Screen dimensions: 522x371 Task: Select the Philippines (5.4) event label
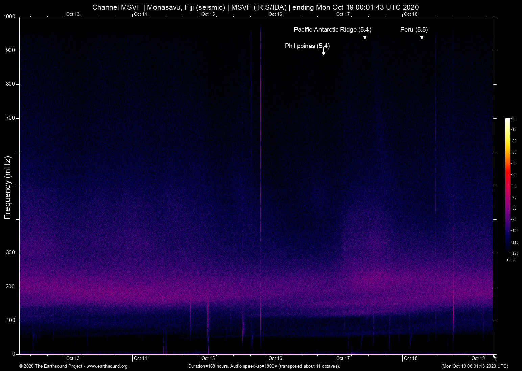tap(307, 46)
